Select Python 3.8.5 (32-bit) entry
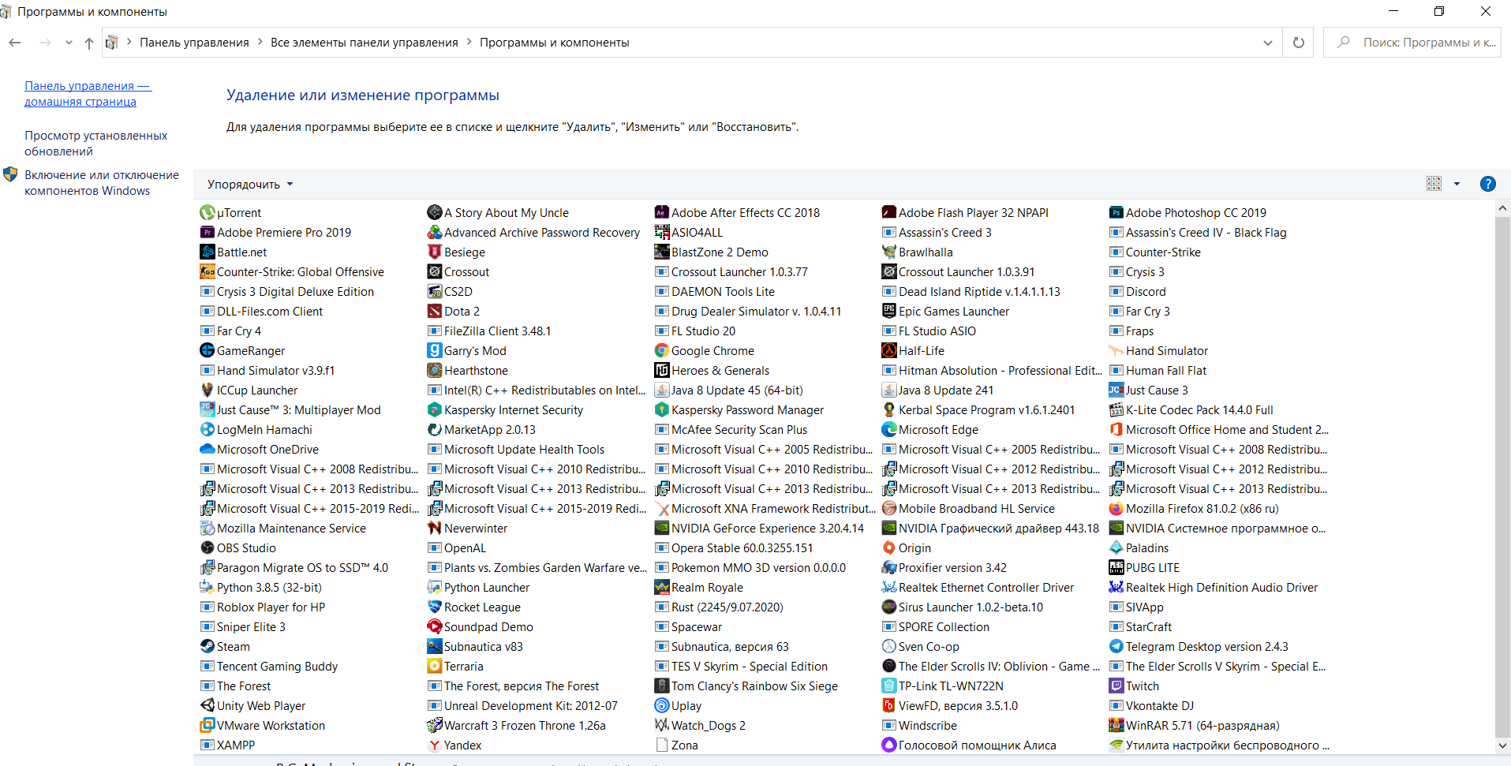Image resolution: width=1511 pixels, height=766 pixels. (x=261, y=588)
